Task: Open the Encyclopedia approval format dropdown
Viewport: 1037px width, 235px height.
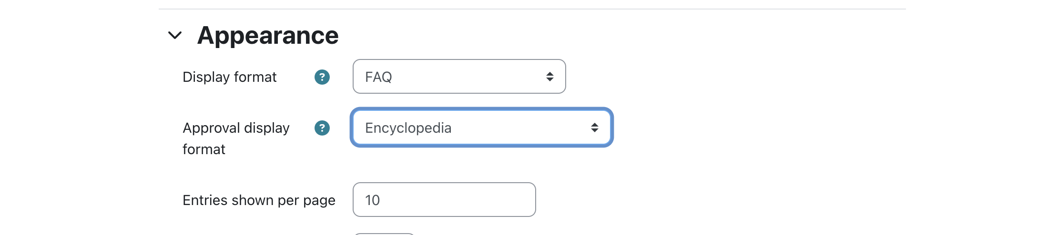Action: tap(482, 127)
